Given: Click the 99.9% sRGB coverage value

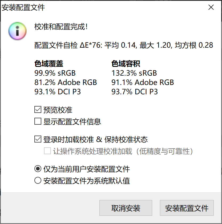Looking at the screenshot, I should click(x=55, y=73).
